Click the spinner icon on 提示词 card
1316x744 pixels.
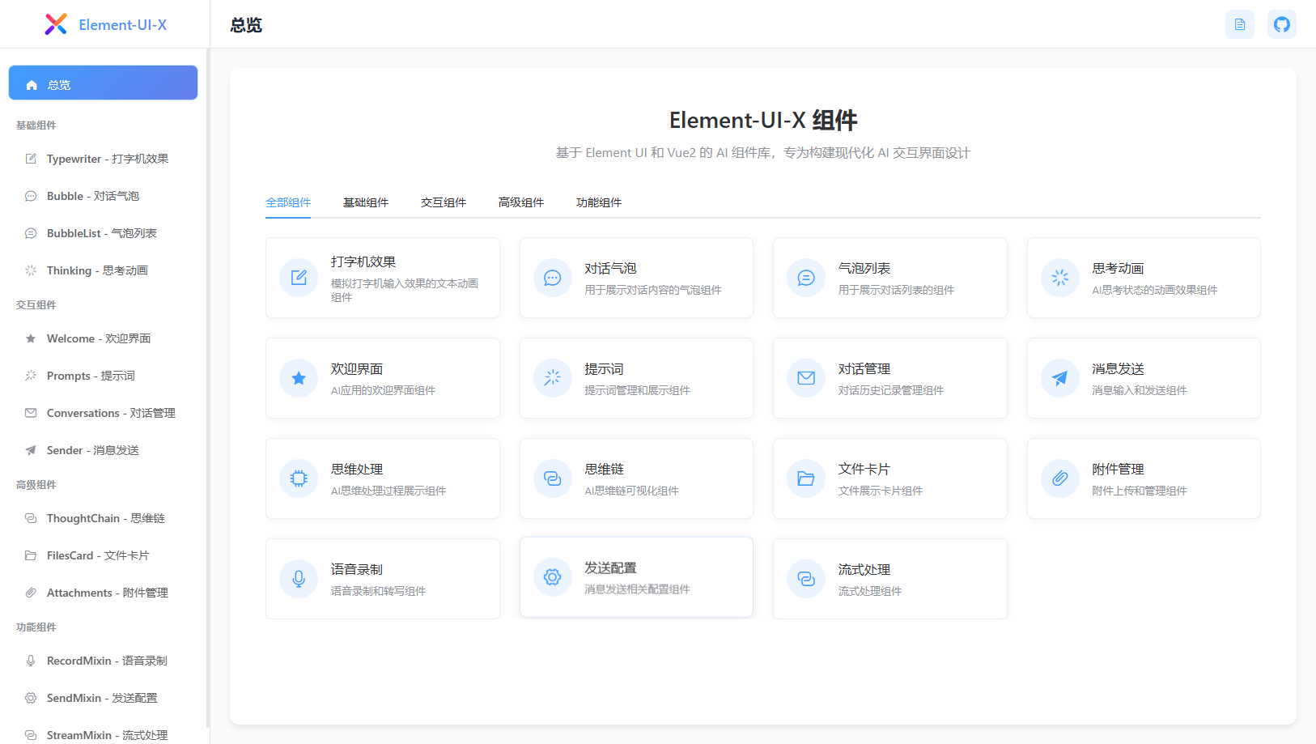pos(553,378)
